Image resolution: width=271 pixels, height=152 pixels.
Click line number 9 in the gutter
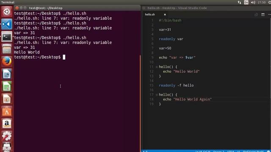[152, 57]
